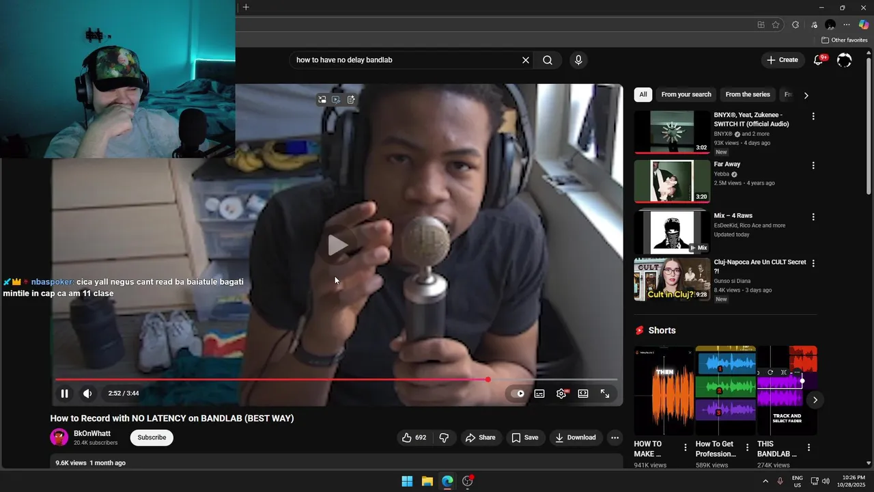Open options for the HOW TO MAKE short
The image size is (874, 492).
tap(686, 448)
